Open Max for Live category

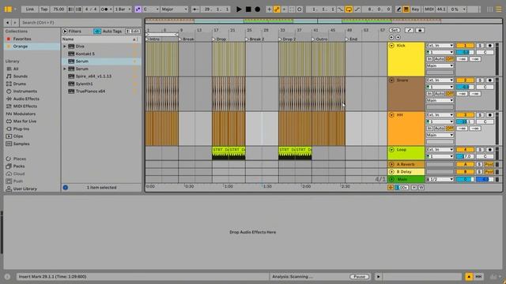[25, 121]
